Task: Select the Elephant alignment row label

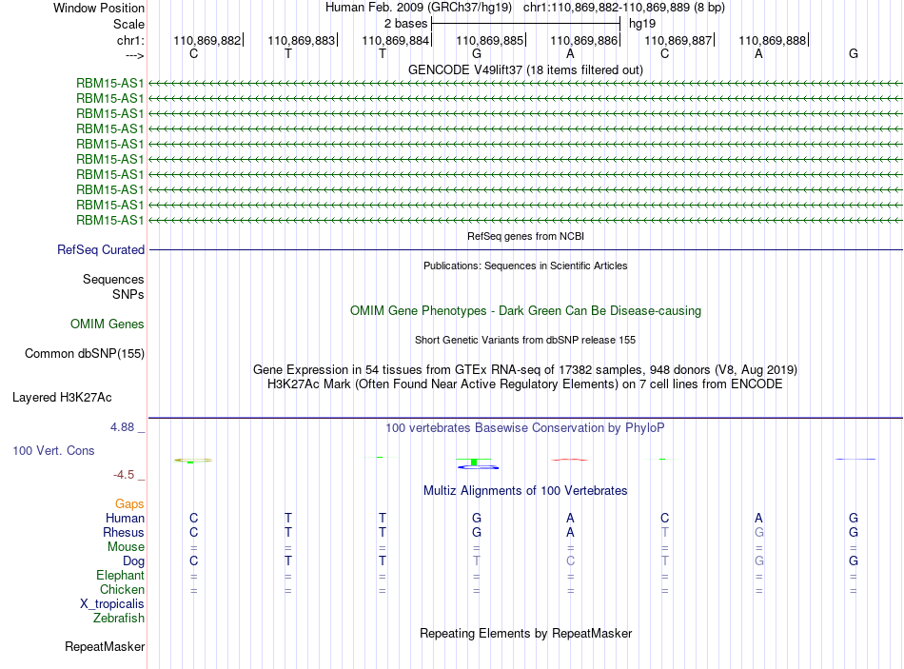Action: pos(120,575)
